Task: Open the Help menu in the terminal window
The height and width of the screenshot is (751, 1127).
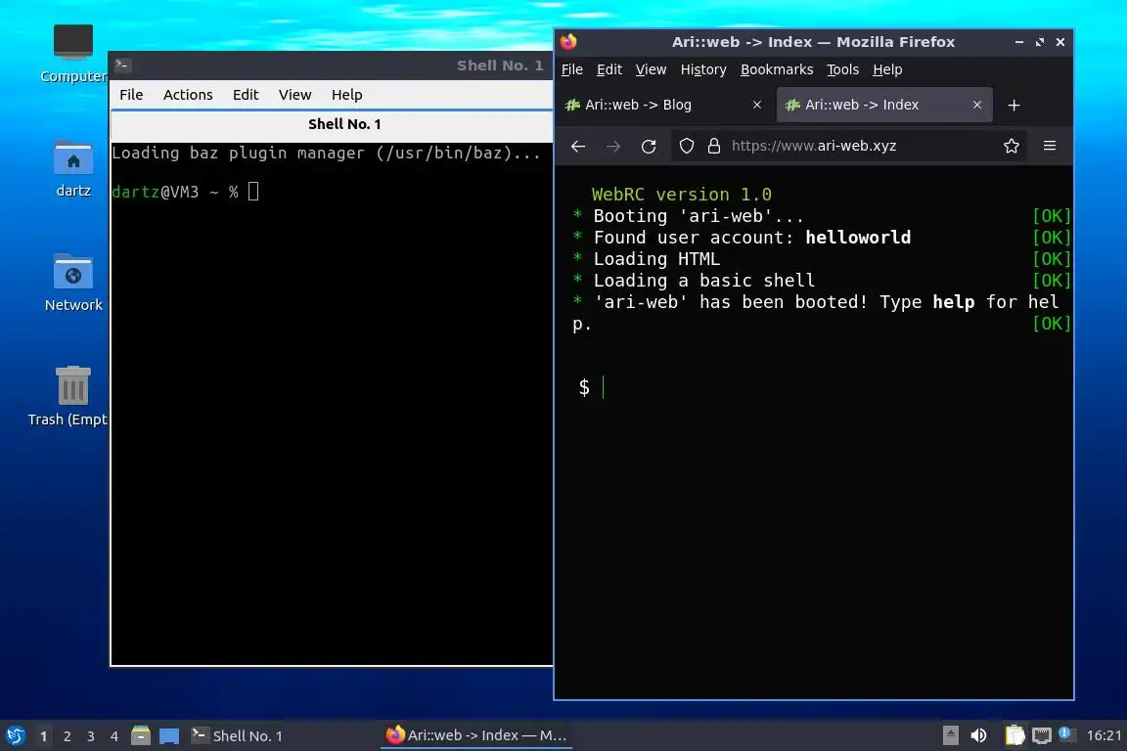Action: coord(346,95)
